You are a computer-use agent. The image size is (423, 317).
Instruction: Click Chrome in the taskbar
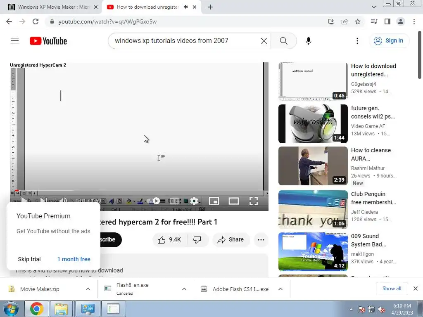click(x=36, y=309)
